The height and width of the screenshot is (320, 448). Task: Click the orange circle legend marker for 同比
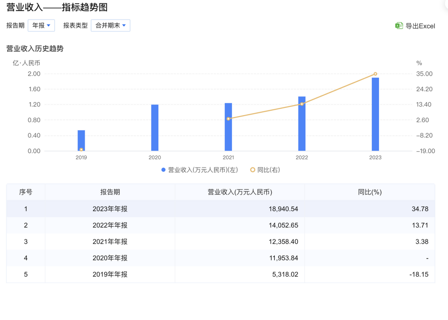pyautogui.click(x=252, y=170)
